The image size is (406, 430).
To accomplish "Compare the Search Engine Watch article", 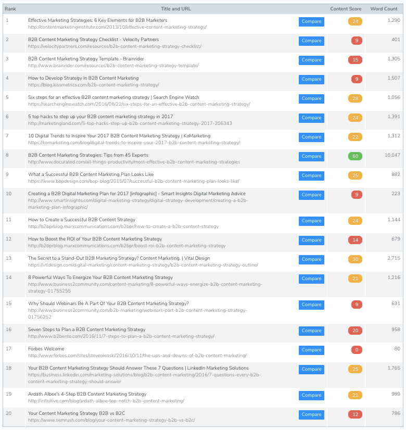I will [311, 98].
